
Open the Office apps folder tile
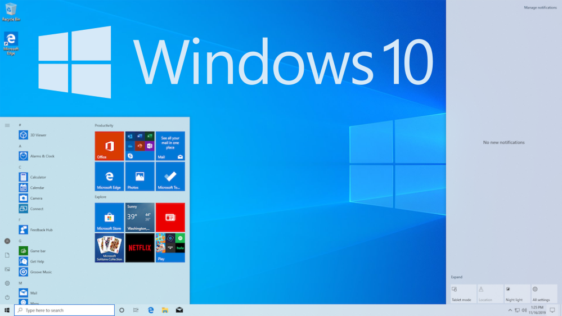140,146
